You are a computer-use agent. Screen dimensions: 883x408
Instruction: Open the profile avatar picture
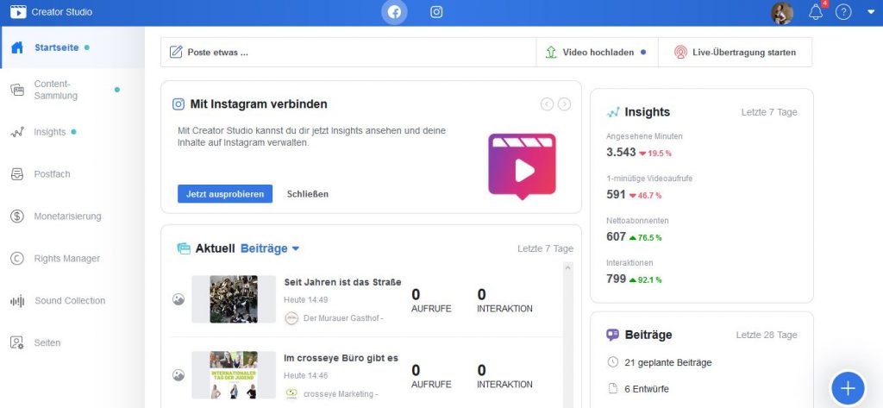coord(781,13)
